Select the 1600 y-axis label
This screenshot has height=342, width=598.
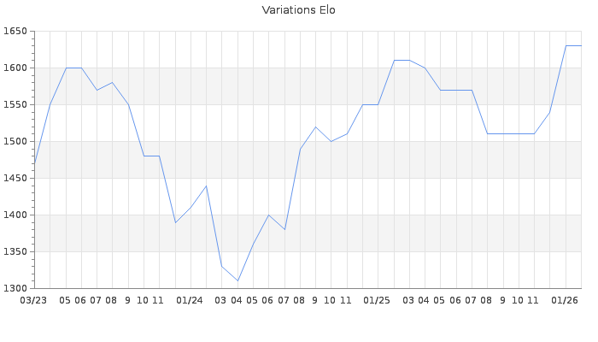[15, 68]
